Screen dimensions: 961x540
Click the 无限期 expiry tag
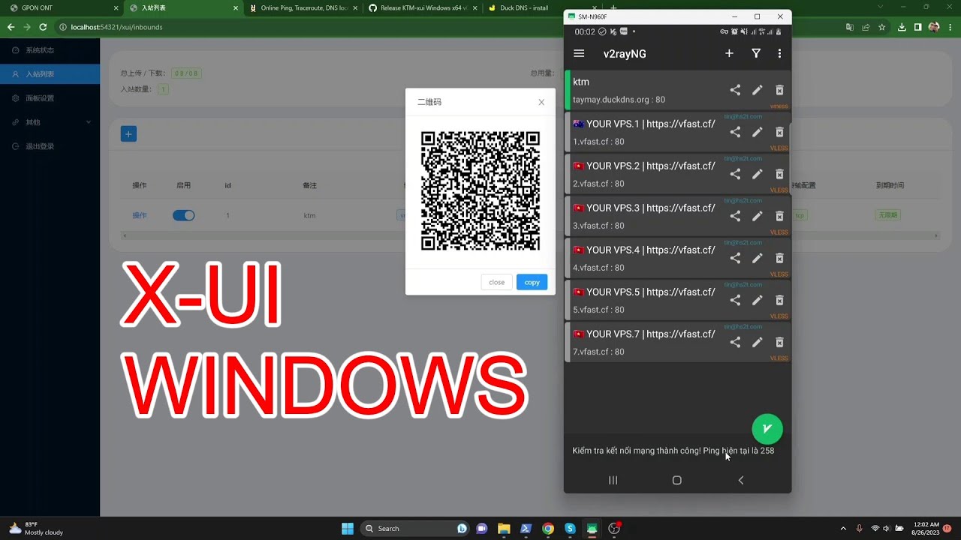pos(887,215)
